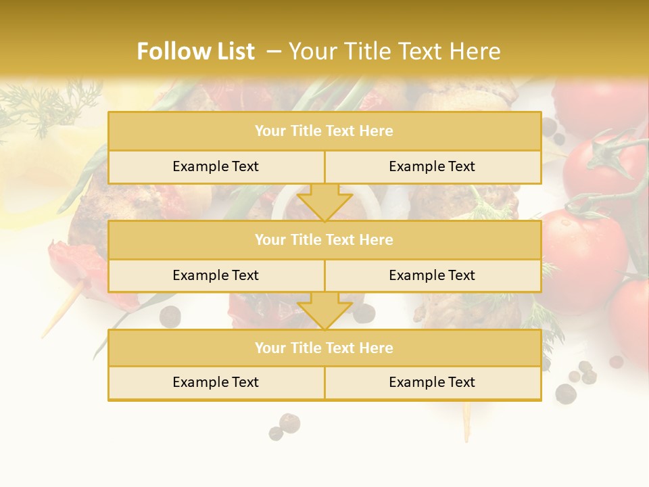Select the bottom block's "Your Title Text Here" header
The width and height of the screenshot is (649, 487).
point(324,348)
